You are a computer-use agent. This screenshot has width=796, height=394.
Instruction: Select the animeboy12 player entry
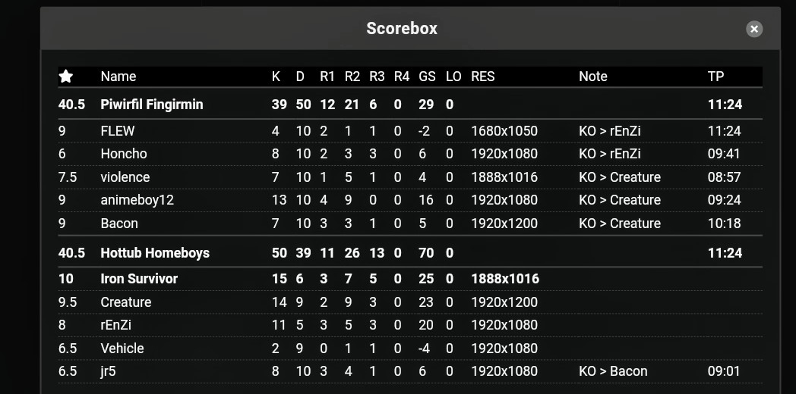coord(410,199)
